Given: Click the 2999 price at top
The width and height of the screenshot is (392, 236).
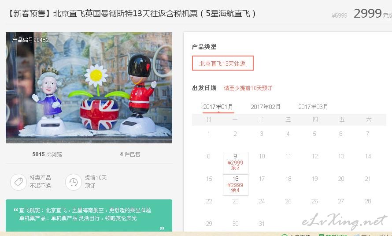Looking at the screenshot, I should 368,14.
